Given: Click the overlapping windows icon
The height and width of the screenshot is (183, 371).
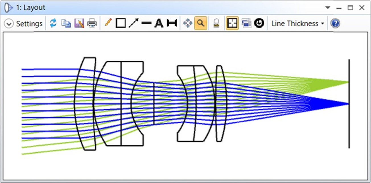Looking at the screenshot, I should [x=246, y=24].
